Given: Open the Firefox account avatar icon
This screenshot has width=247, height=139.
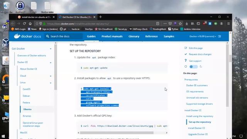Looking at the screenshot, I should (x=222, y=24).
